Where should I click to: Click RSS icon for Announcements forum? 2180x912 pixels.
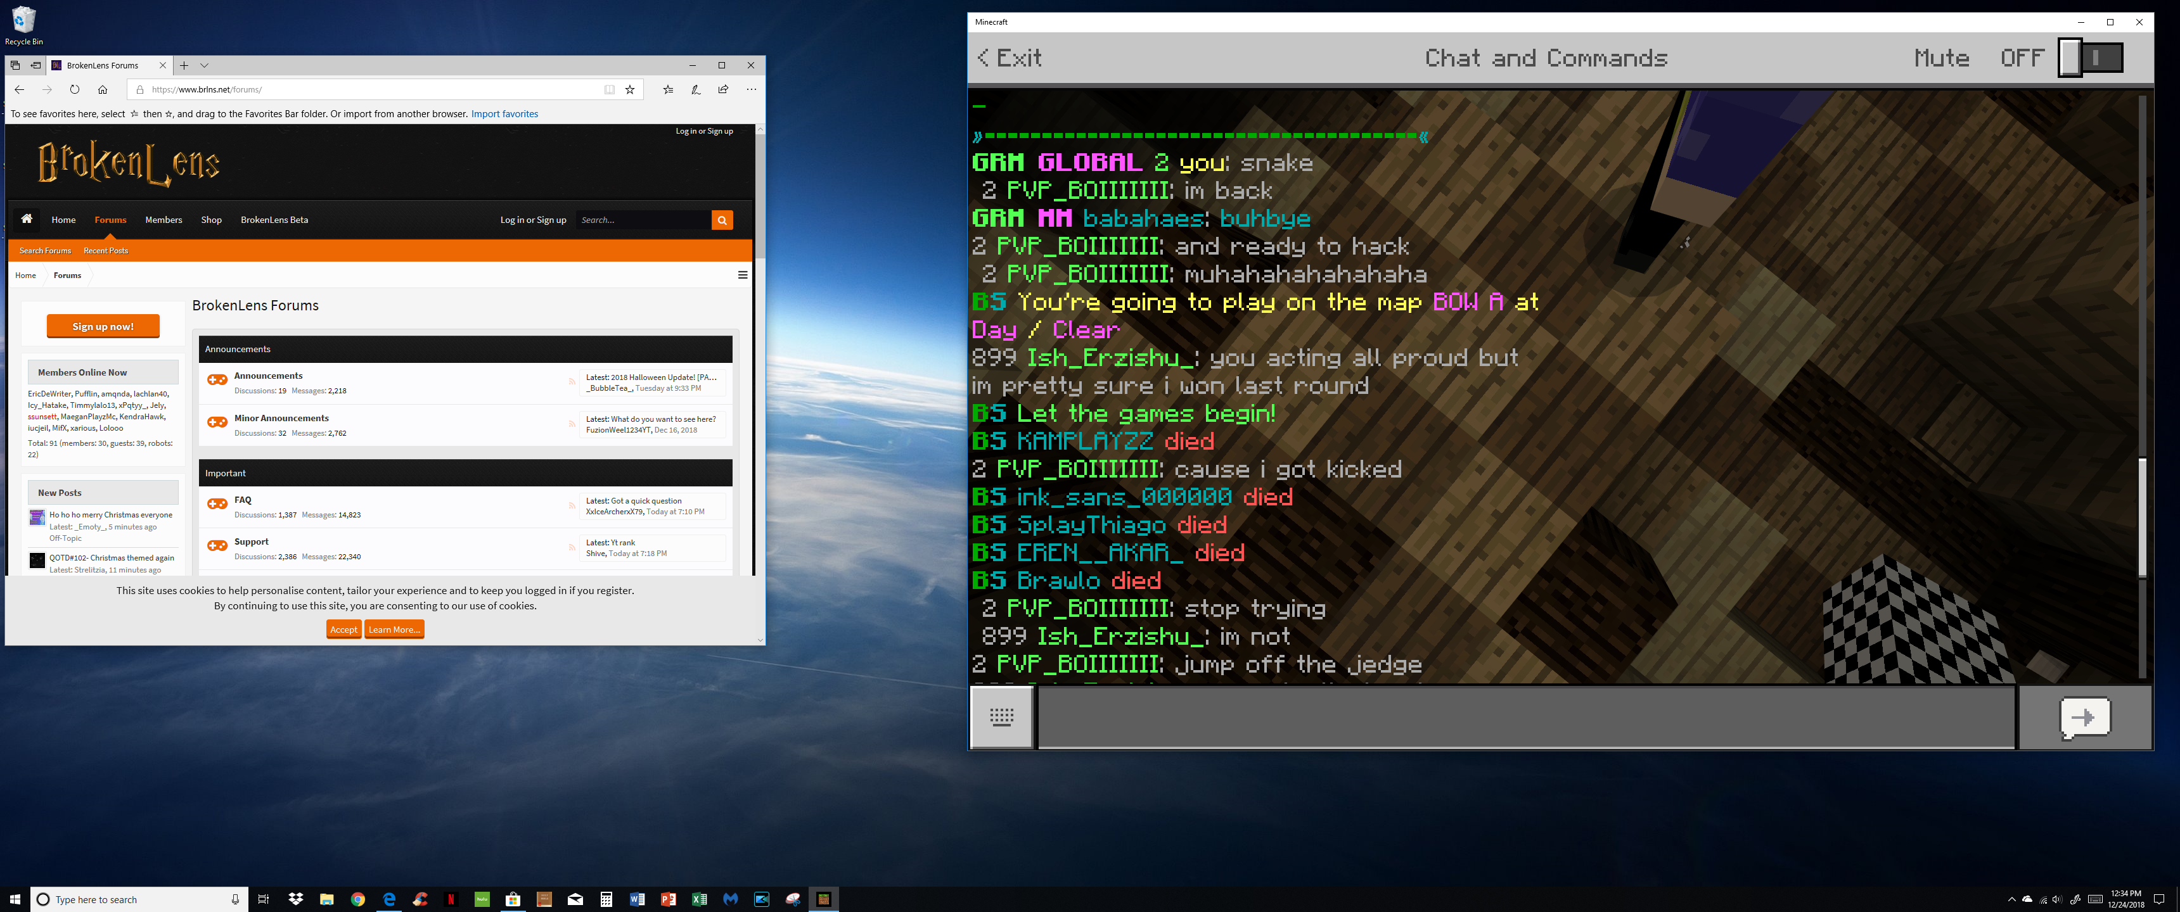point(572,381)
